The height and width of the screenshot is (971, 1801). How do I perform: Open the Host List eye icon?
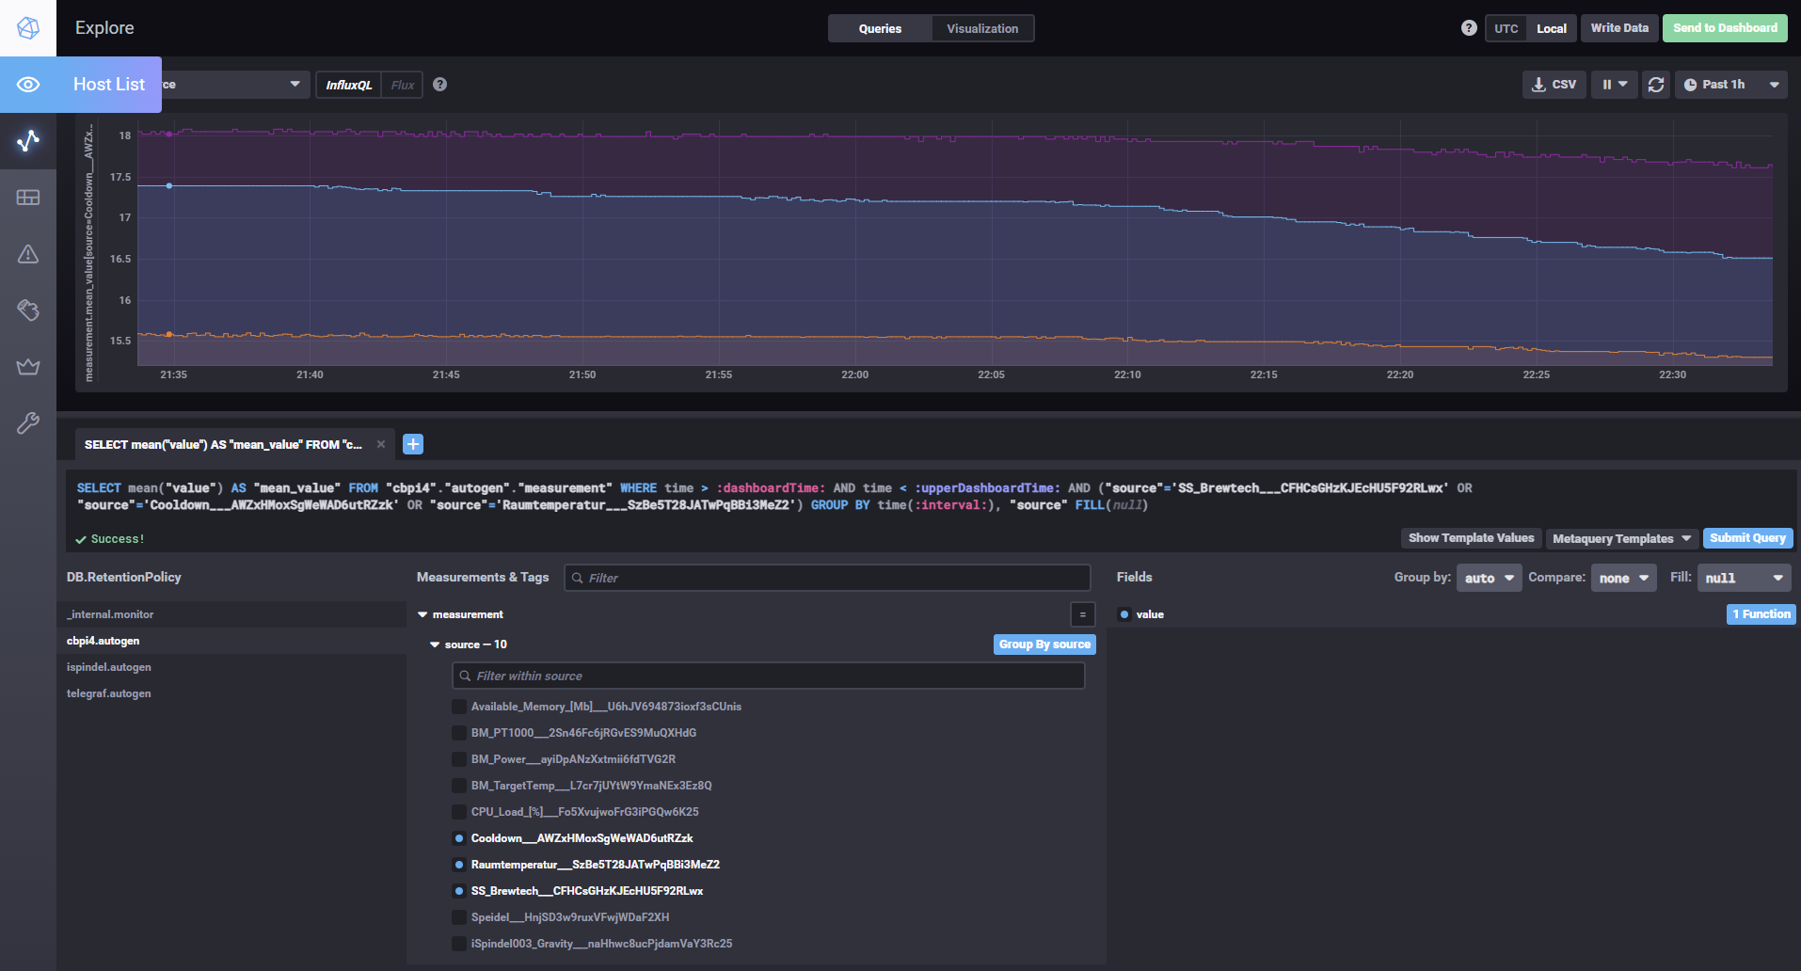tap(28, 85)
